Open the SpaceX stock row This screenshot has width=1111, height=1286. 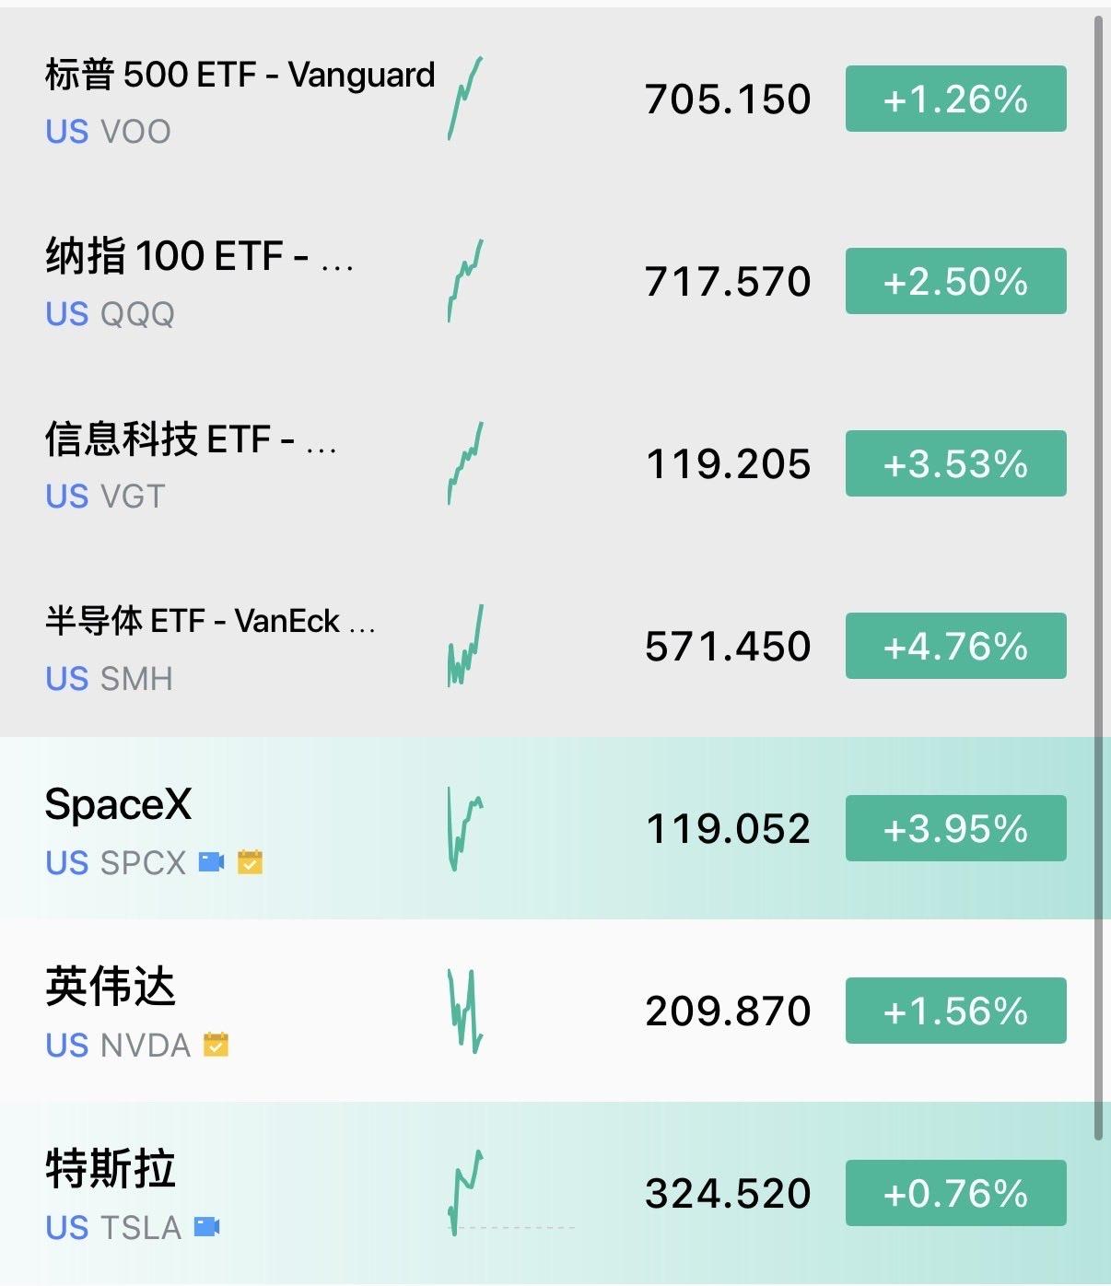click(547, 828)
